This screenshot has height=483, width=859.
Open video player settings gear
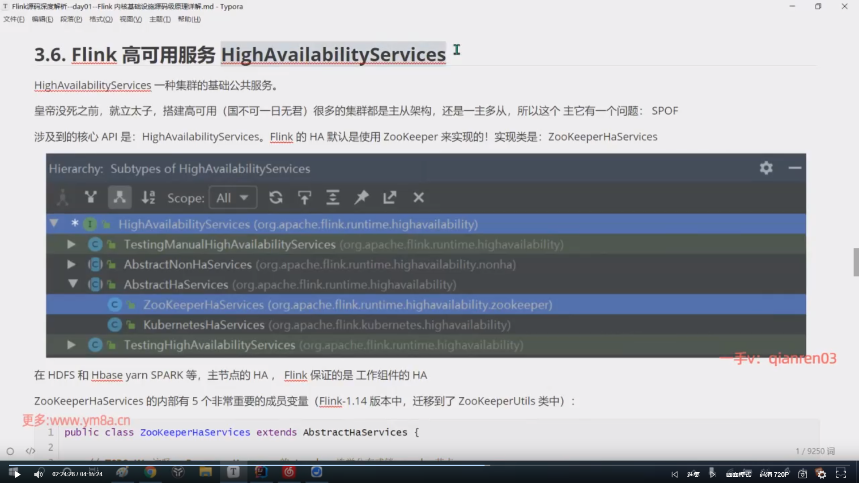[x=822, y=475]
